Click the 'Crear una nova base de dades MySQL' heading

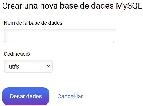click(72, 6)
